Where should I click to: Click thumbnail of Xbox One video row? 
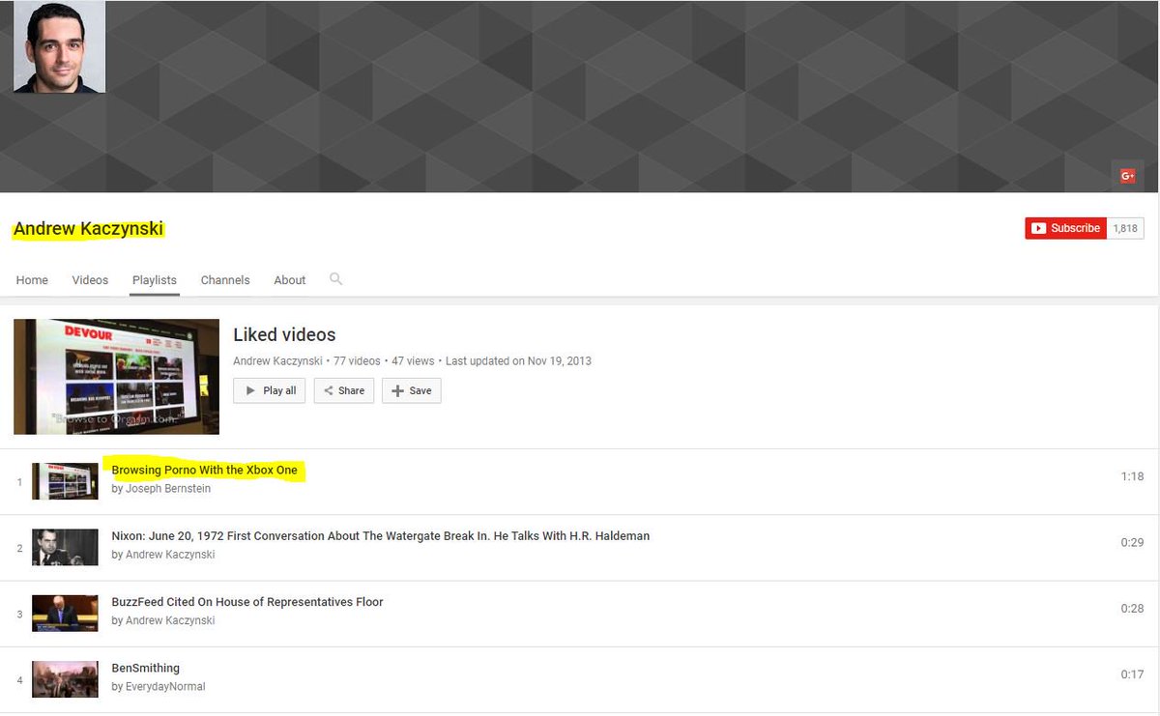[65, 481]
